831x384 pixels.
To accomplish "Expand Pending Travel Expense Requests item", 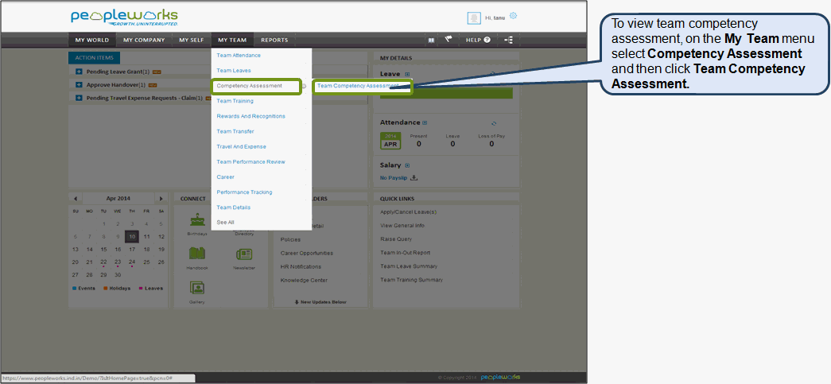I will pos(79,98).
